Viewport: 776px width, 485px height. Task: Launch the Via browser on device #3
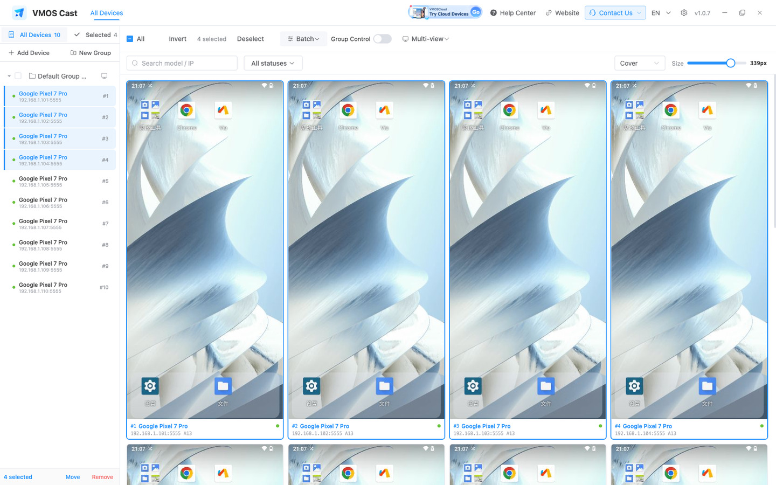(x=546, y=110)
